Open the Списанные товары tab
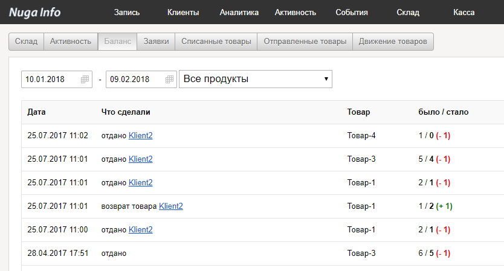Screen dimensions: 504x271 216,41
